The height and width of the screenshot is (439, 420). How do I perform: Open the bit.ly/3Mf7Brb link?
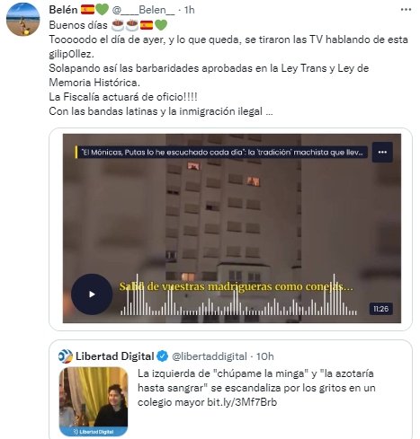coord(242,402)
